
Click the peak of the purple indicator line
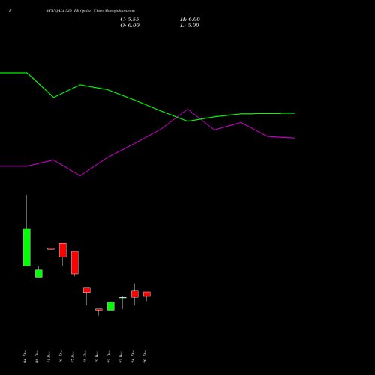point(187,109)
